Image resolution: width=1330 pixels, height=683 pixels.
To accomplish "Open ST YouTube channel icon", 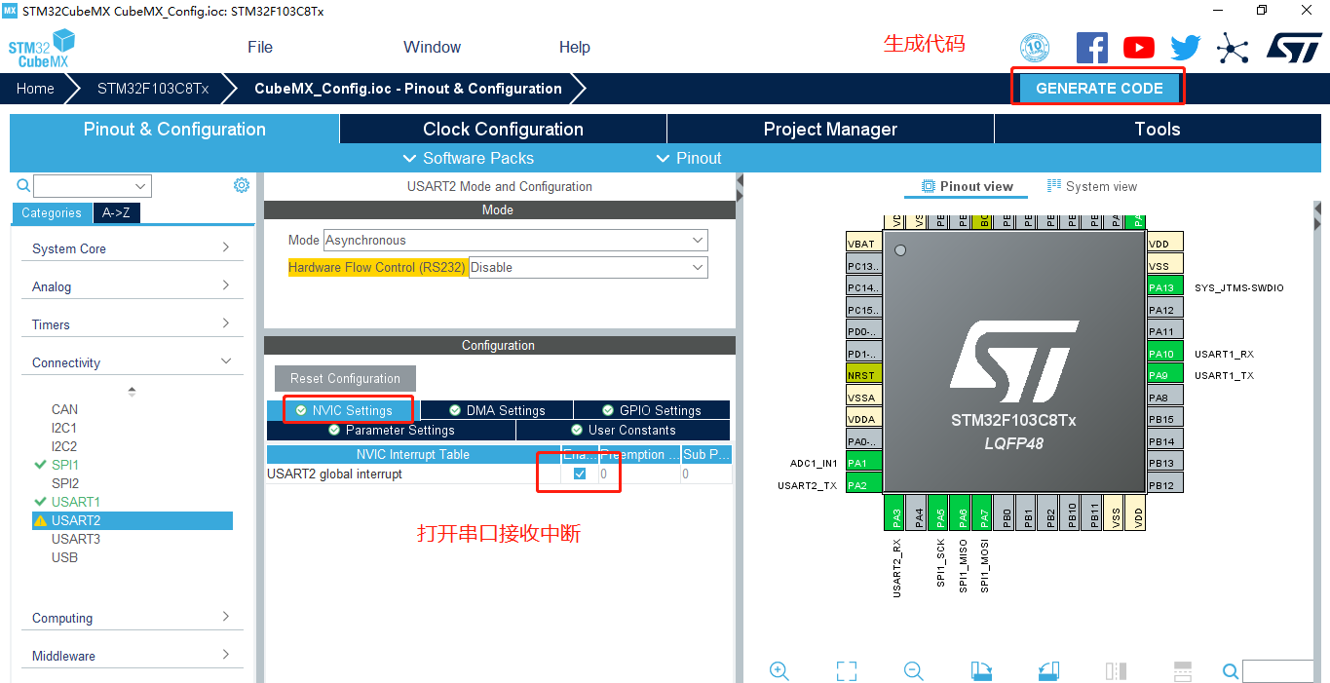I will tap(1138, 48).
